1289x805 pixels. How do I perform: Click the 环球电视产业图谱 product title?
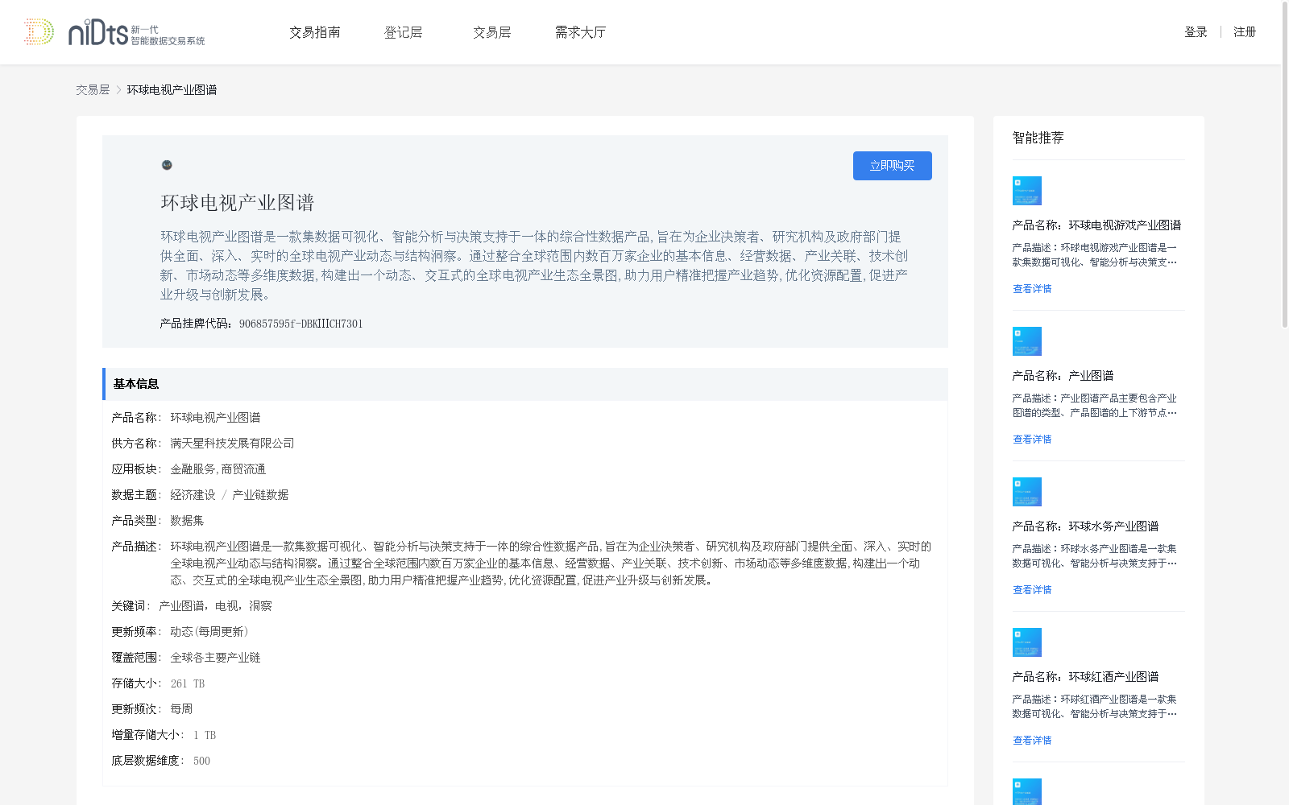point(238,203)
